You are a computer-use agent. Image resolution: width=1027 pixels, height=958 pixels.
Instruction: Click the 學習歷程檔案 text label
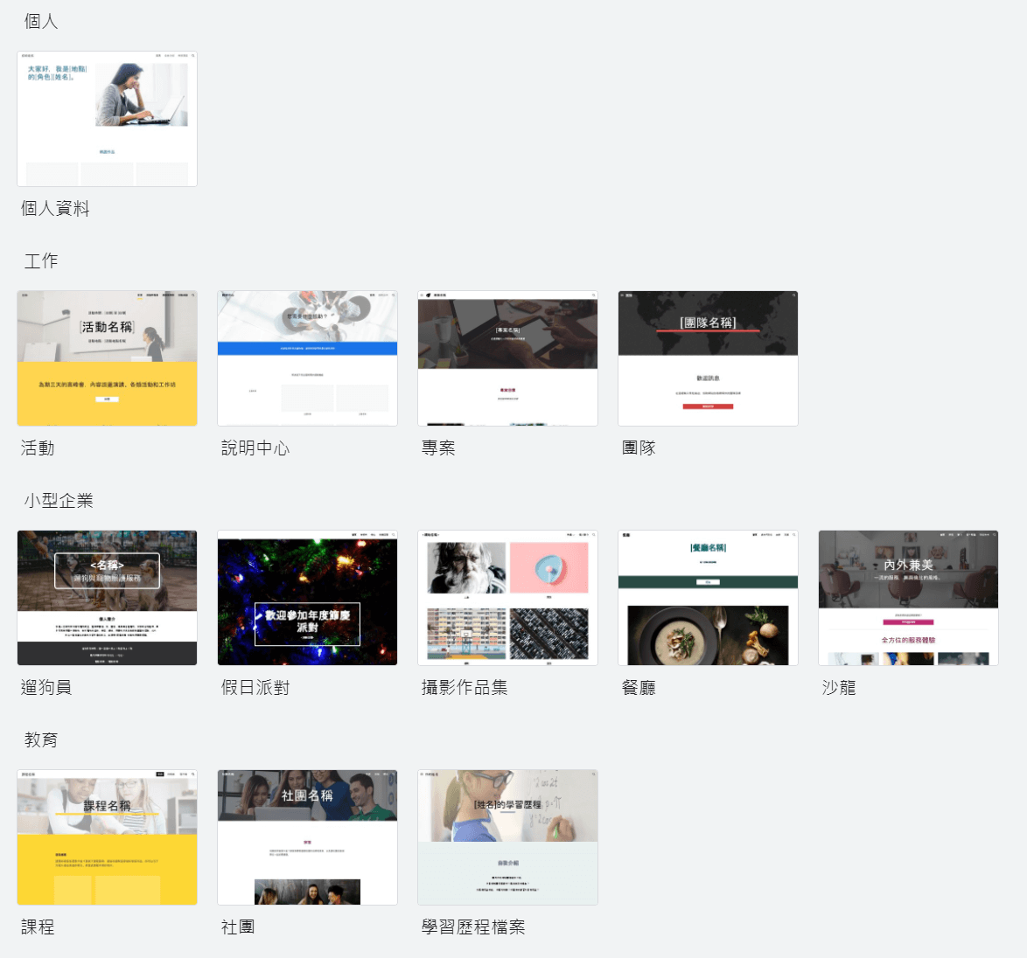click(473, 927)
